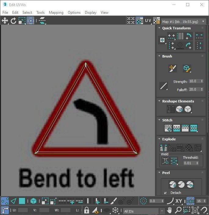Click the Strength spinner arrows
Screen dimensions: 209x215
[202, 81]
